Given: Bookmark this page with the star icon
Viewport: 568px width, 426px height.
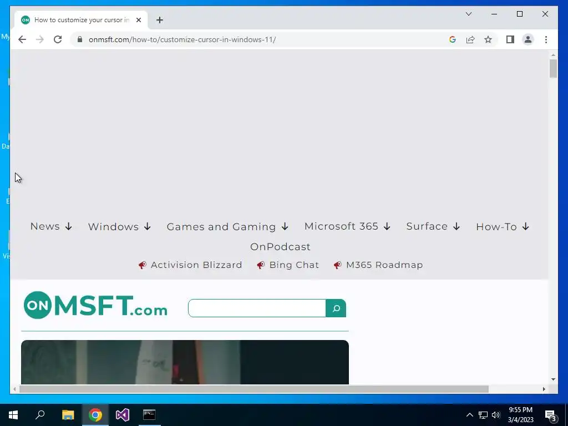Looking at the screenshot, I should tap(488, 39).
